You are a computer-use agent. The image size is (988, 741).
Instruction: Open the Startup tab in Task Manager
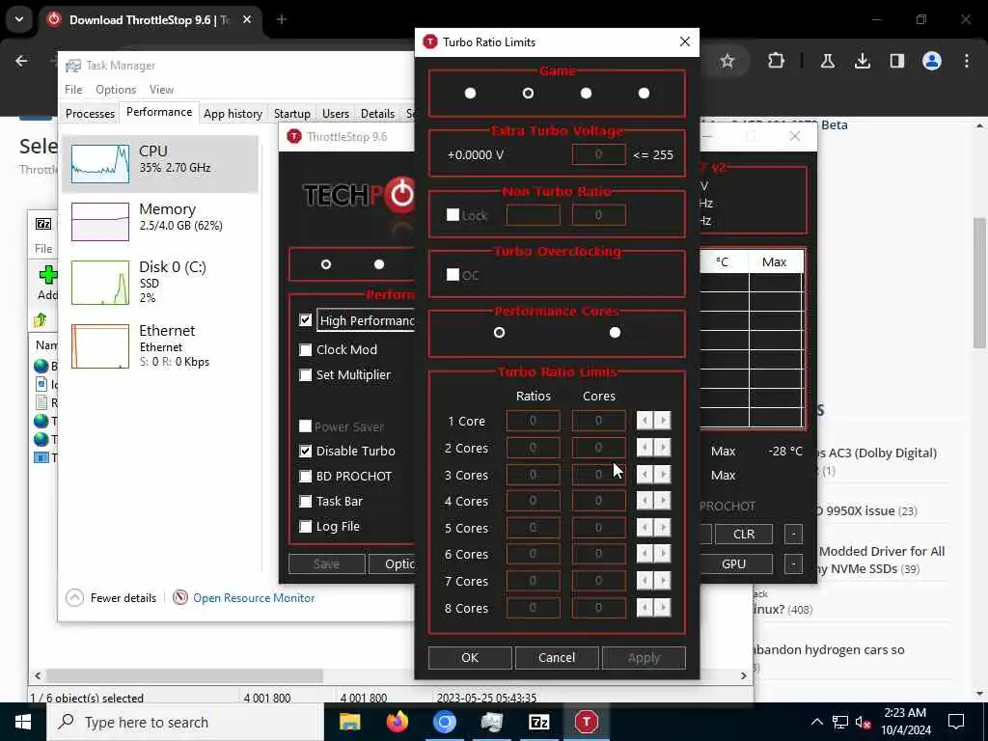(291, 114)
